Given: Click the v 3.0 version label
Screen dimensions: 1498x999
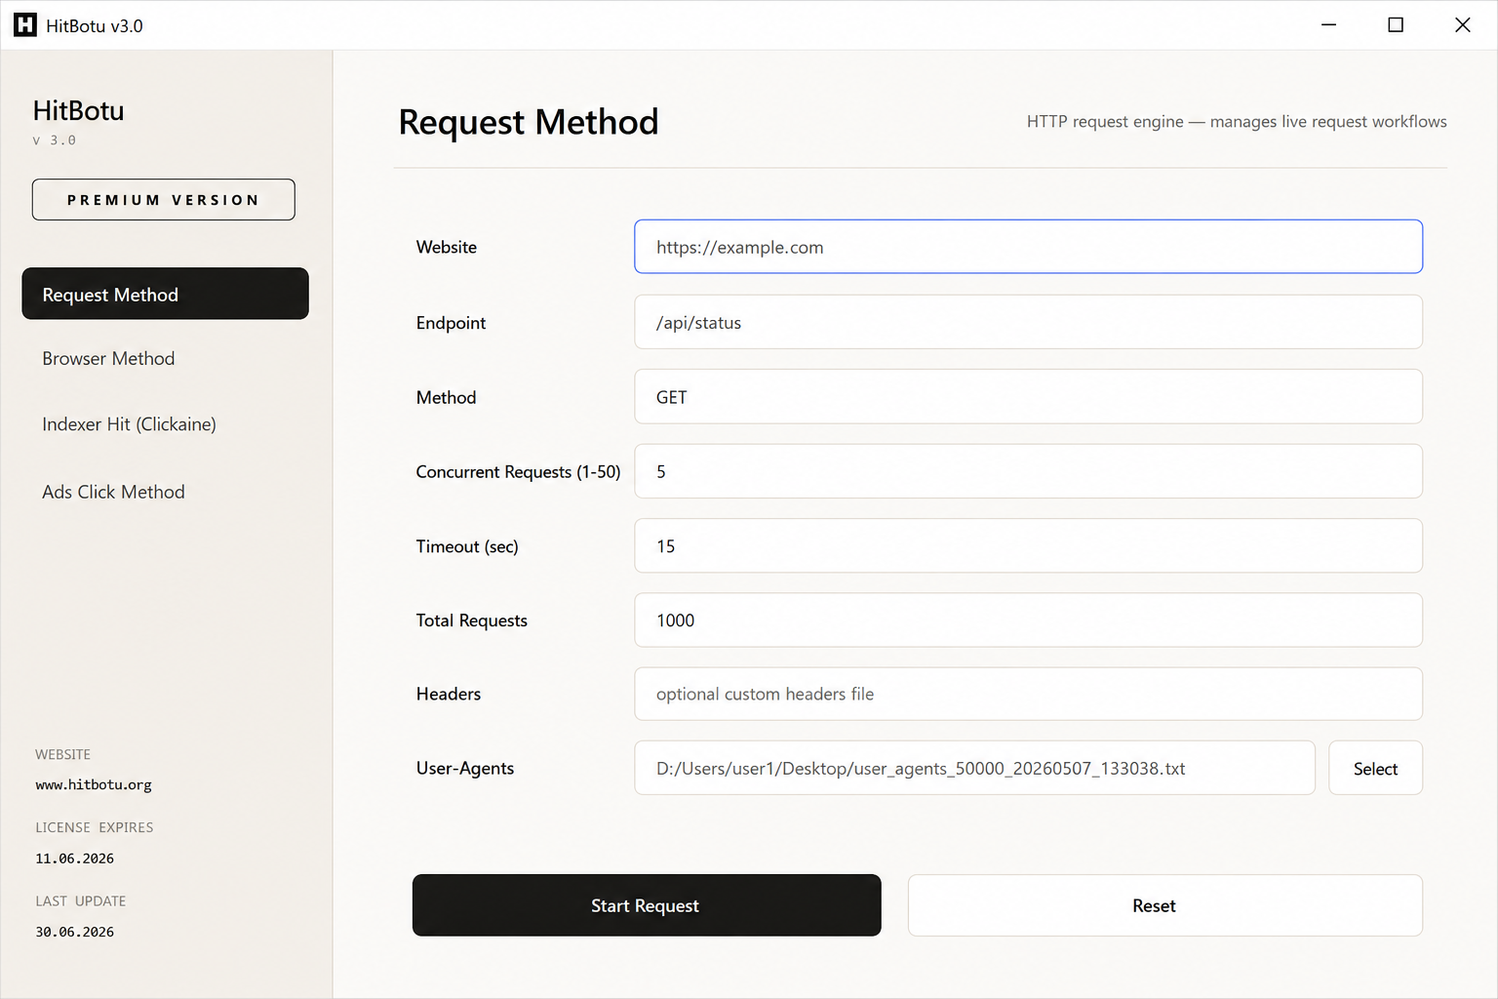Looking at the screenshot, I should (x=55, y=140).
